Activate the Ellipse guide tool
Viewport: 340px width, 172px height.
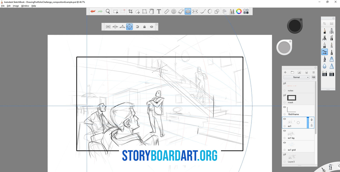[174, 11]
